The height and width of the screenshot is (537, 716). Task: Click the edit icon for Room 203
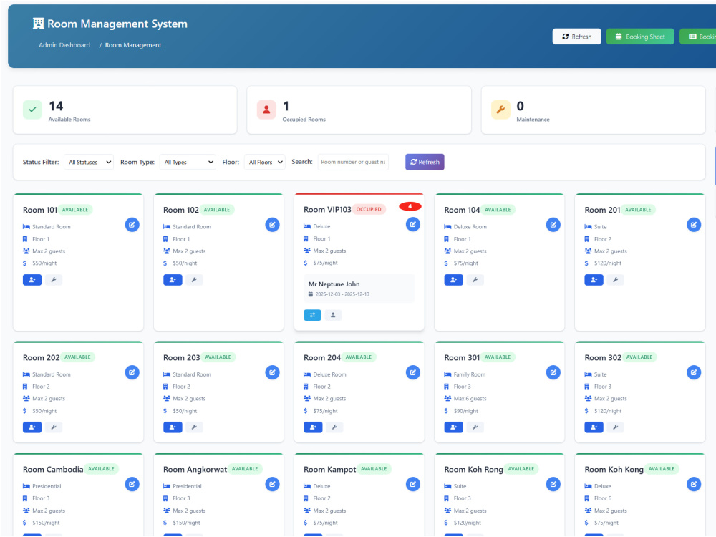(x=272, y=372)
